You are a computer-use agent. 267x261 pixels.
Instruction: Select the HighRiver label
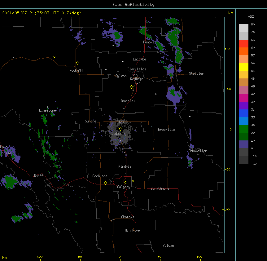[x=133, y=230]
